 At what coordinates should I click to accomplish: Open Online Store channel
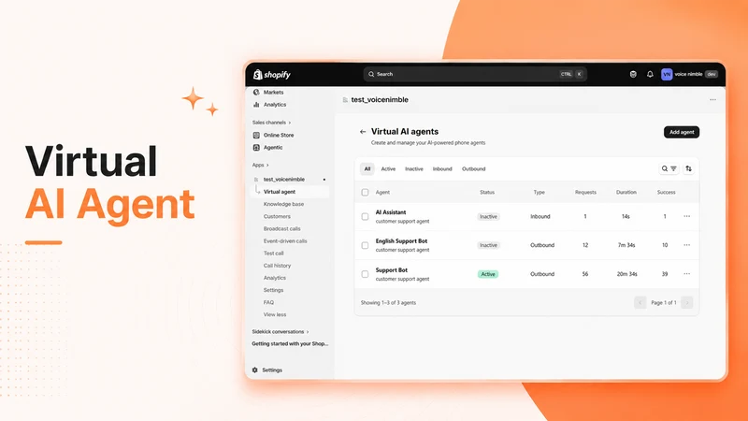click(279, 135)
